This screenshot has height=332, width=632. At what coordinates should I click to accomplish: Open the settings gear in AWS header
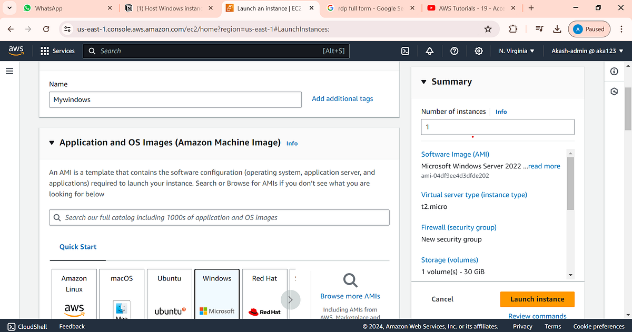[479, 51]
